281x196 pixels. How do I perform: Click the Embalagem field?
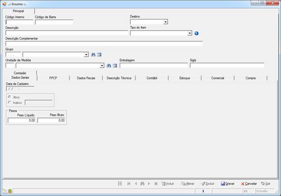pos(154,65)
